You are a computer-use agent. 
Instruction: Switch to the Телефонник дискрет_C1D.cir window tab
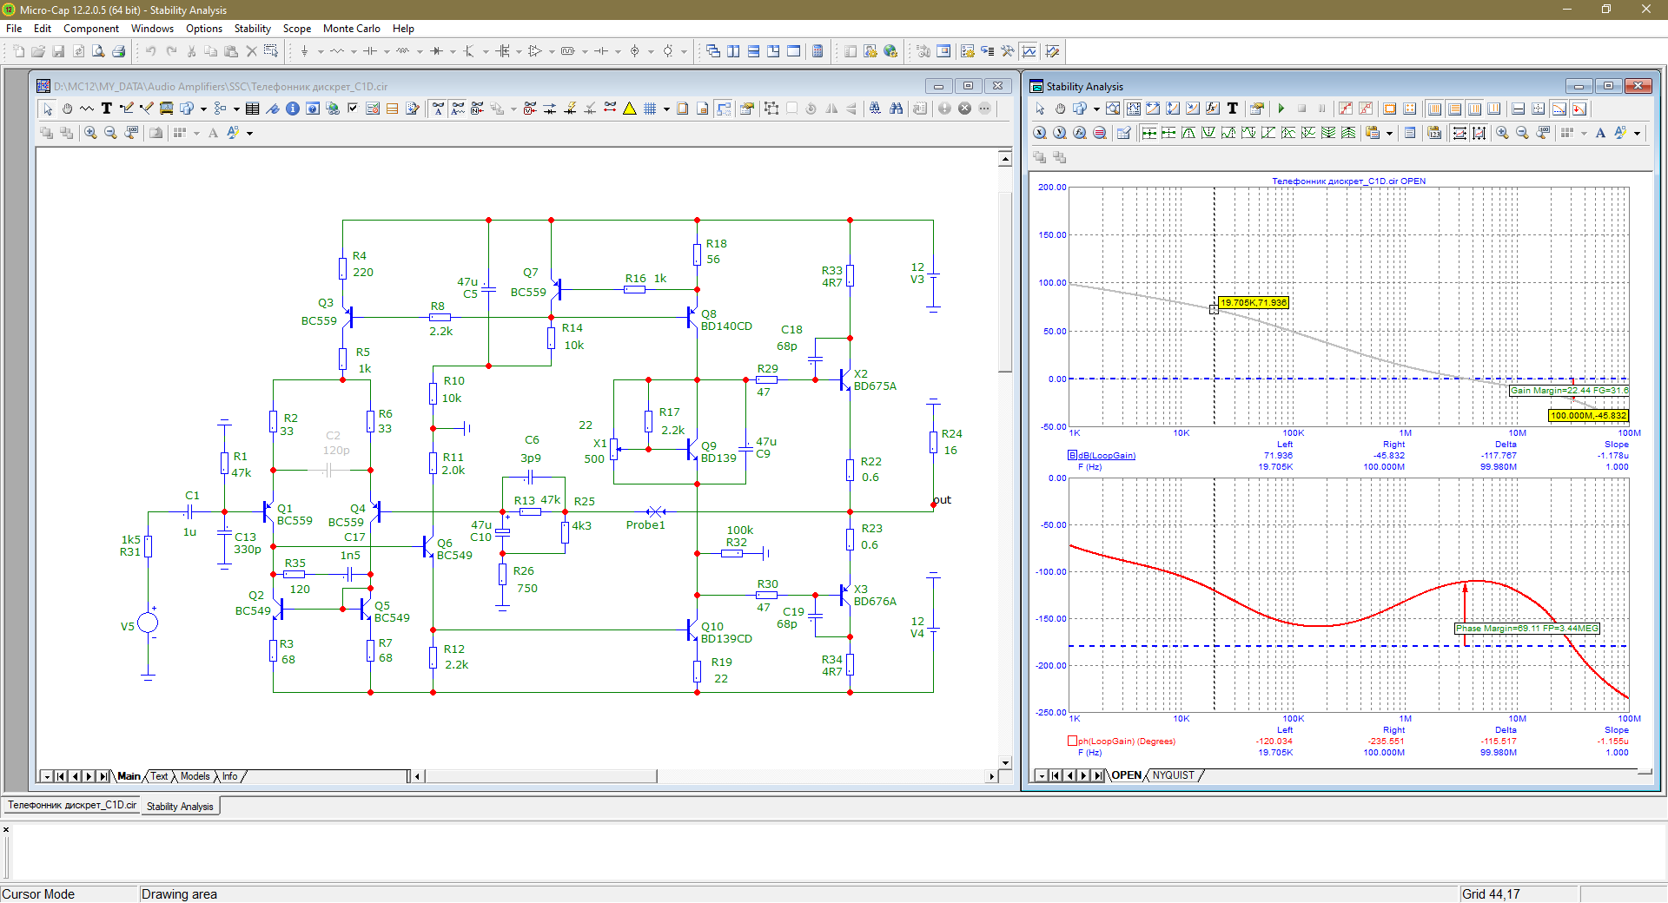[72, 806]
